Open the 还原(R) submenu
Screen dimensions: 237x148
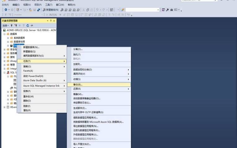[x=99, y=89]
